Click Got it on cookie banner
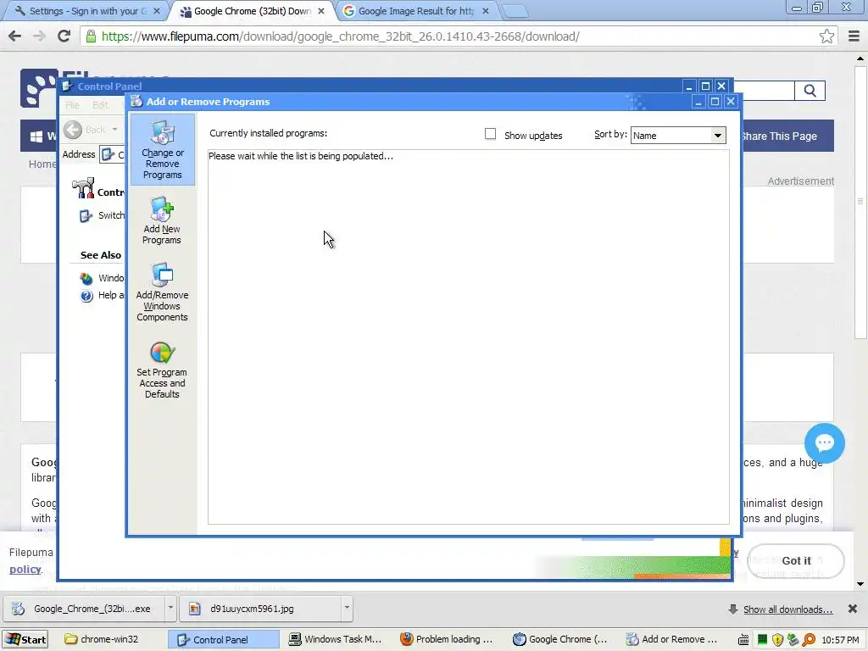This screenshot has width=868, height=651. point(795,561)
